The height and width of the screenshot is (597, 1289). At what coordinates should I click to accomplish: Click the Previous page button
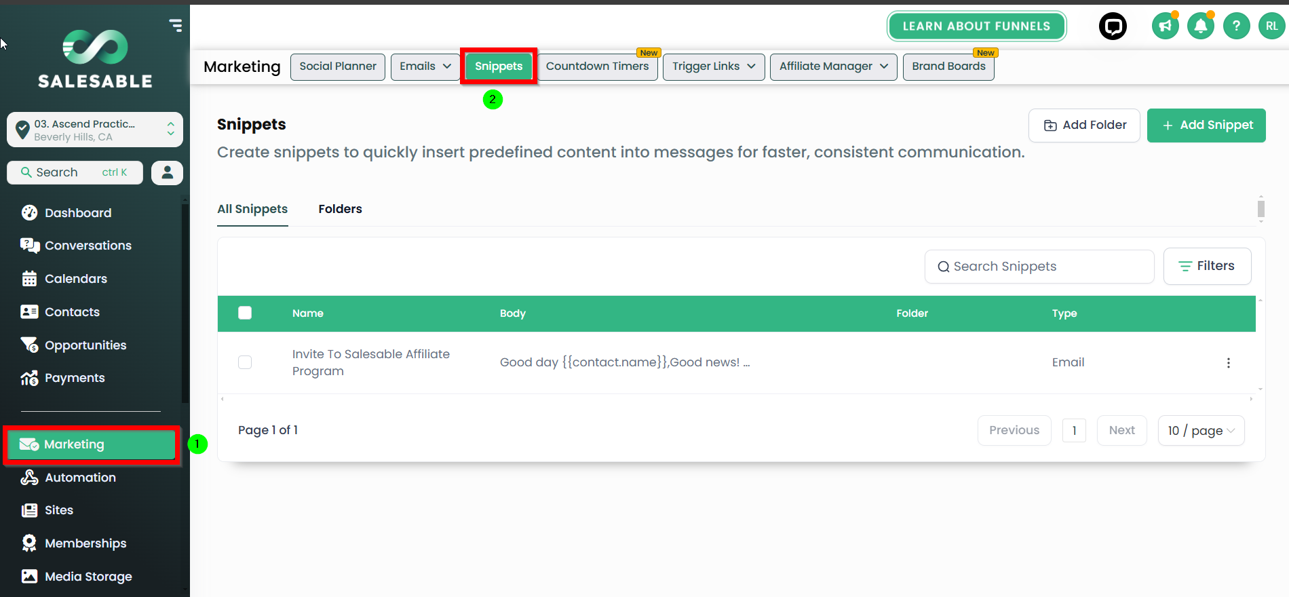tap(1014, 431)
